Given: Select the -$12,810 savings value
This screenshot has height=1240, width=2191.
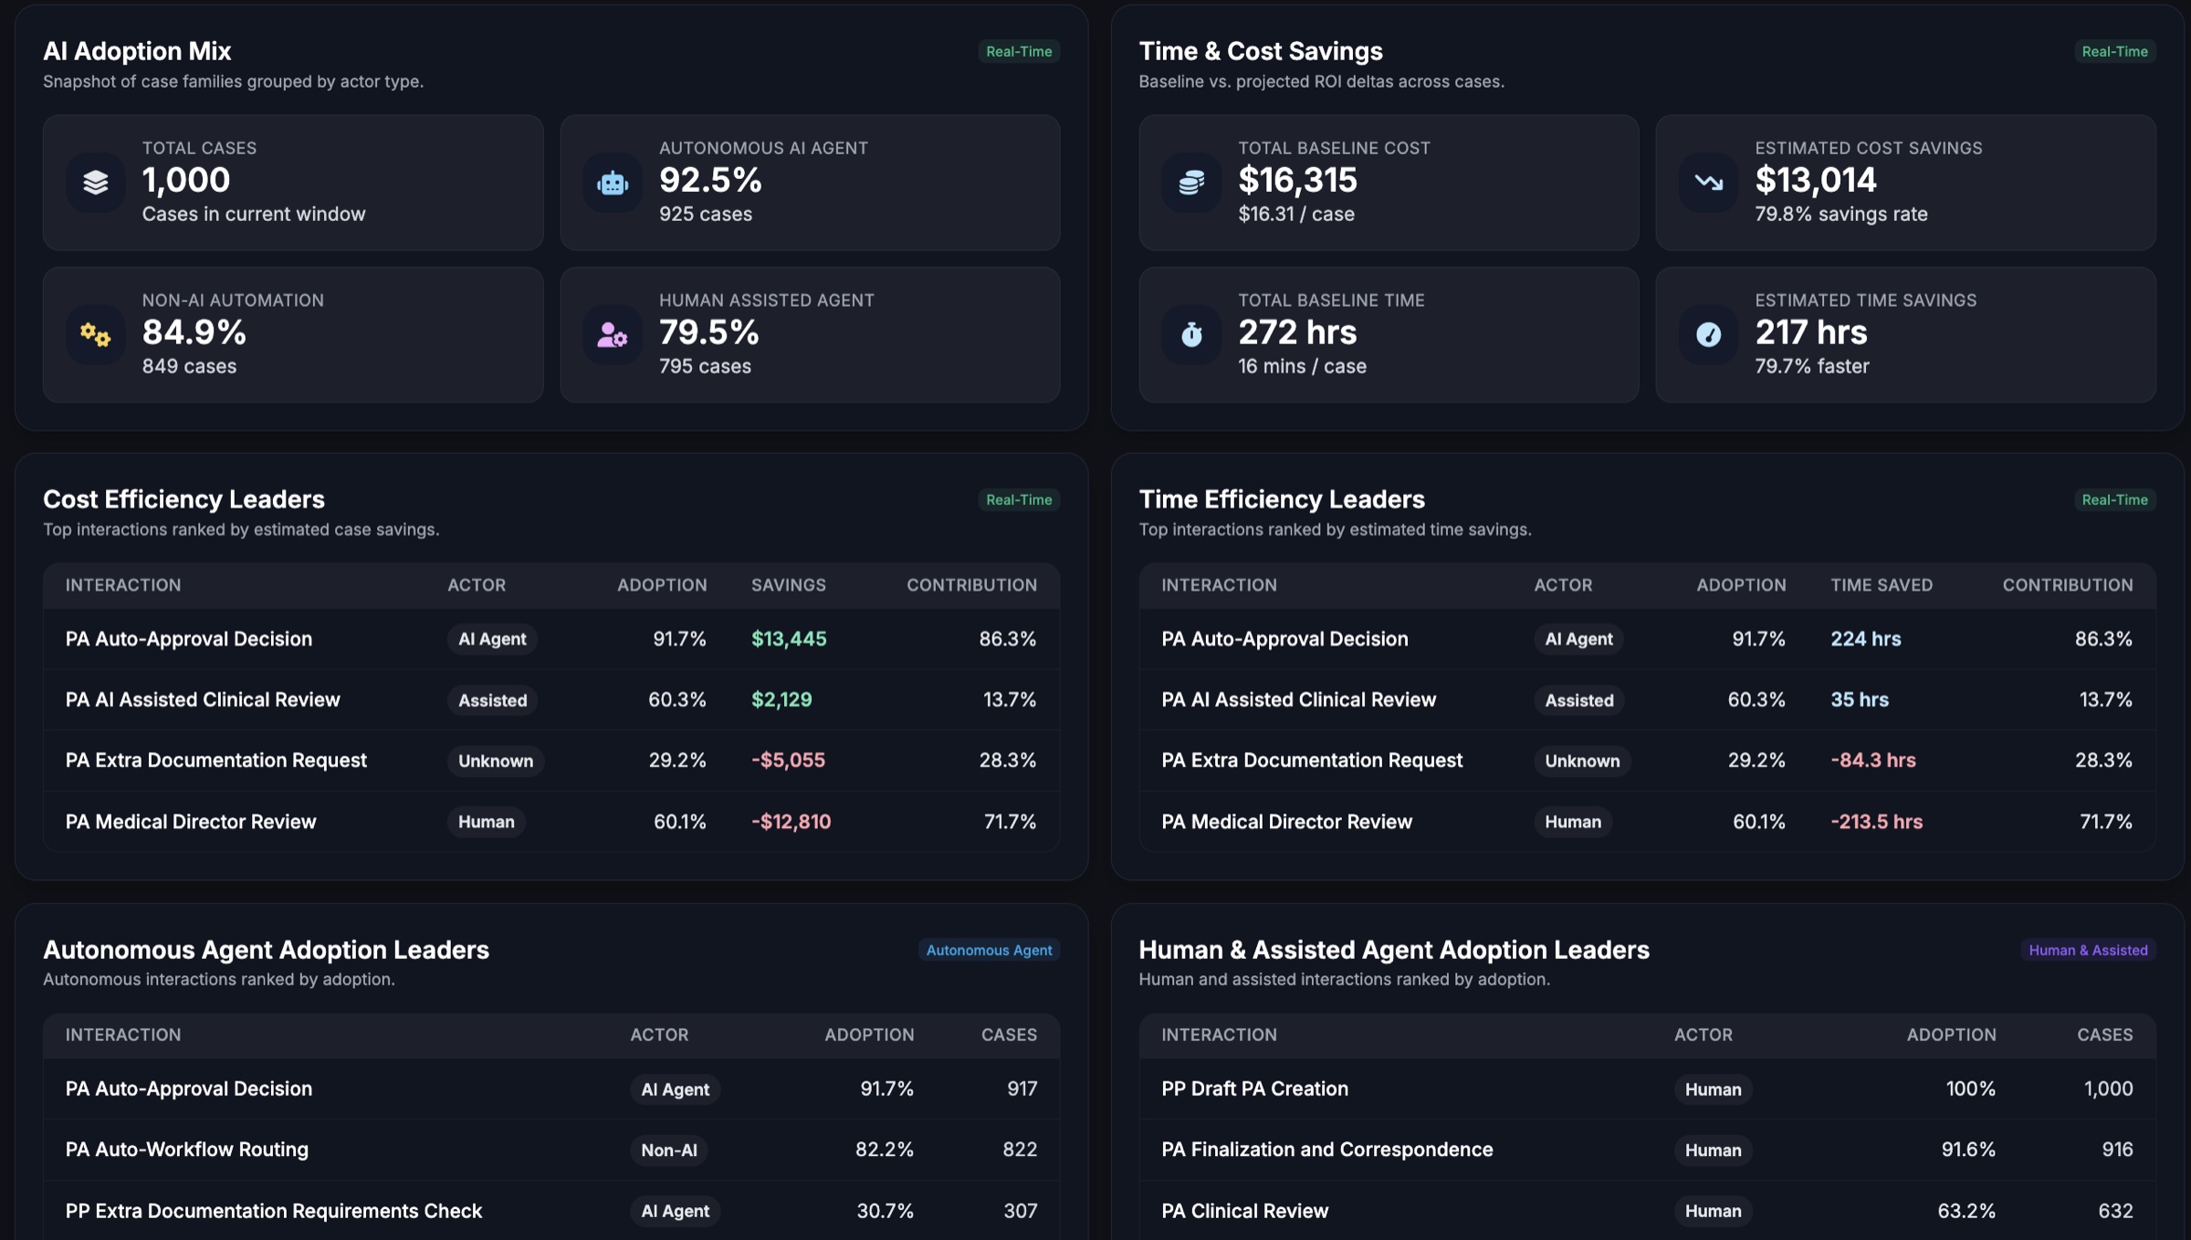Looking at the screenshot, I should click(x=791, y=822).
